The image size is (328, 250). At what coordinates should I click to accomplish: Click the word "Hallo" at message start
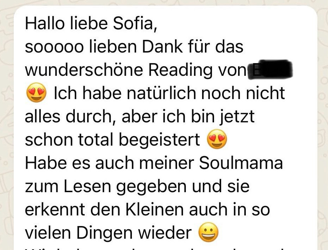[x=45, y=23]
